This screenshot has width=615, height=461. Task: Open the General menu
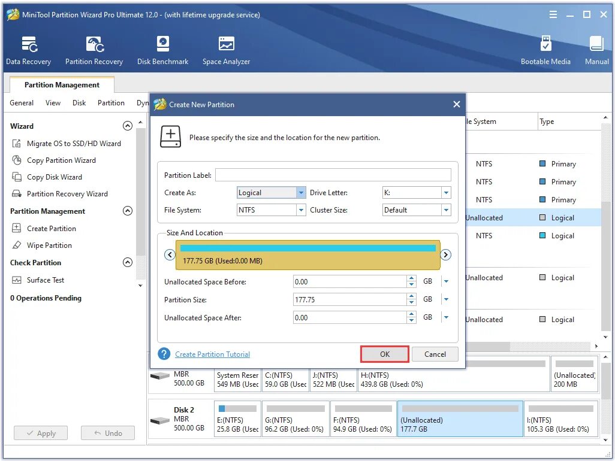tap(22, 102)
